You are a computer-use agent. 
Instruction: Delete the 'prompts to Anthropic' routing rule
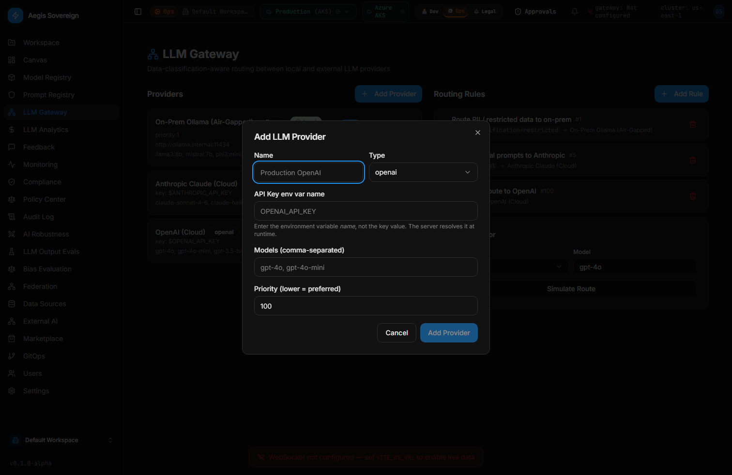click(693, 160)
